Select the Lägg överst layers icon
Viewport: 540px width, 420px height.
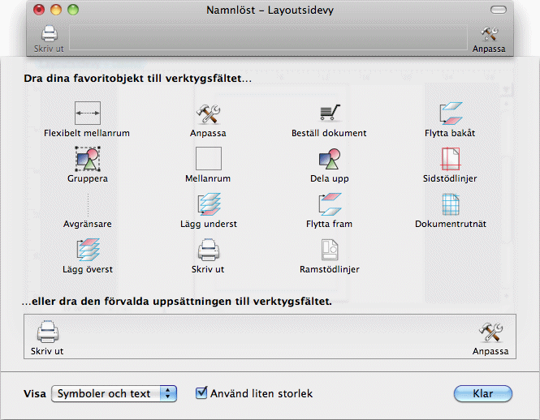pos(88,250)
